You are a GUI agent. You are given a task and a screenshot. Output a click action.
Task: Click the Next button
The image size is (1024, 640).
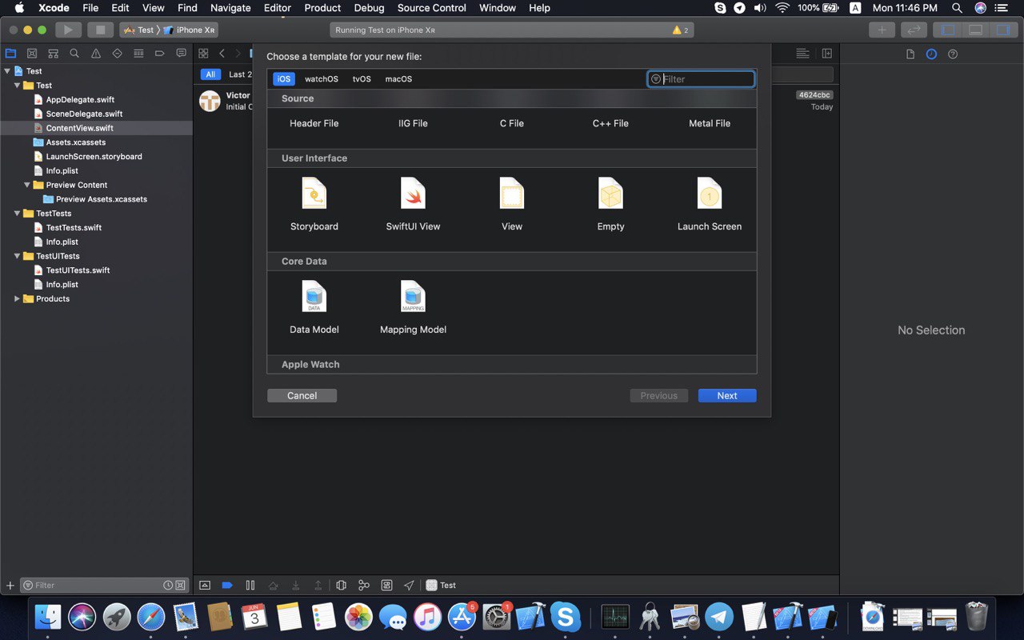[727, 396]
